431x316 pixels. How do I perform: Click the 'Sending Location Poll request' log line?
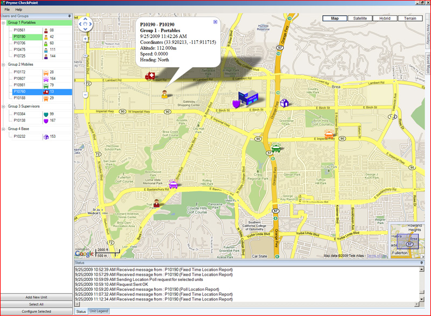(x=139, y=279)
